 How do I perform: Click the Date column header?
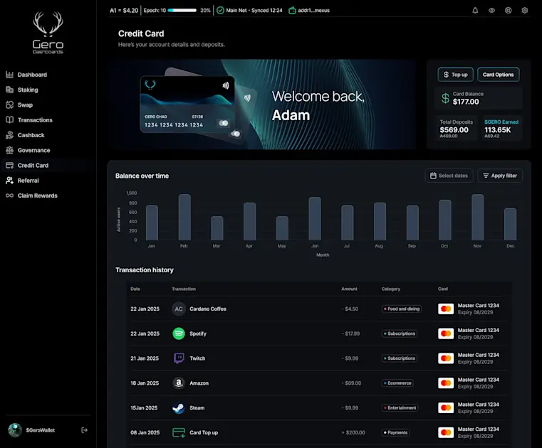[x=135, y=289]
